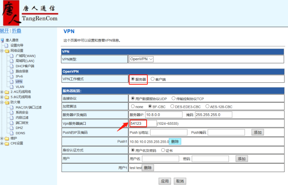Expand the 维护 tree node

point(2,138)
